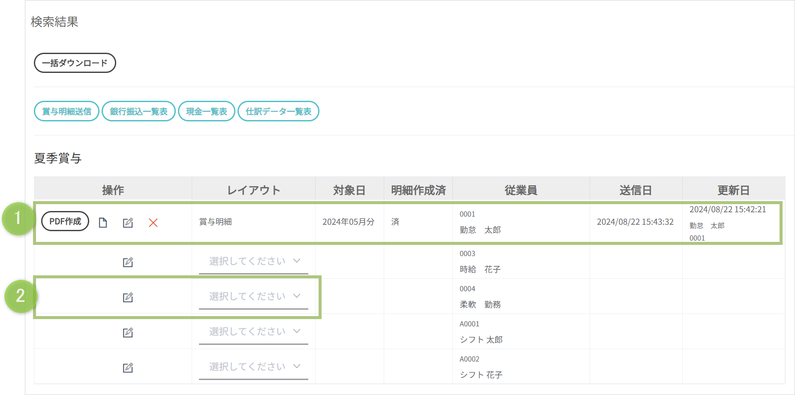This screenshot has width=795, height=395.
Task: Click the edit icon for シフト 太郎
Action: [128, 332]
